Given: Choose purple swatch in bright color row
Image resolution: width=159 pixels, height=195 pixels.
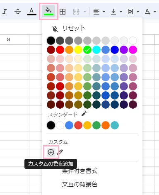Looking at the screenshot, I should [124, 50].
